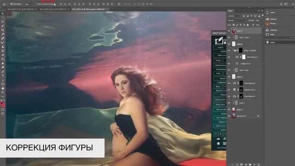Switch to the BLF_0447.cr2 document tab
This screenshot has width=295, height=166.
(x=89, y=9)
